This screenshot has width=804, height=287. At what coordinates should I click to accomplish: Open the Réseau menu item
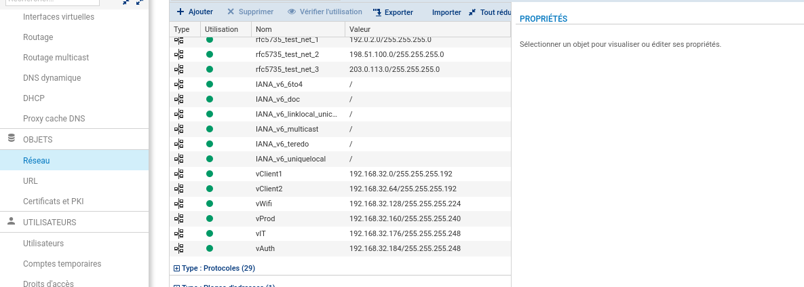[x=37, y=161]
